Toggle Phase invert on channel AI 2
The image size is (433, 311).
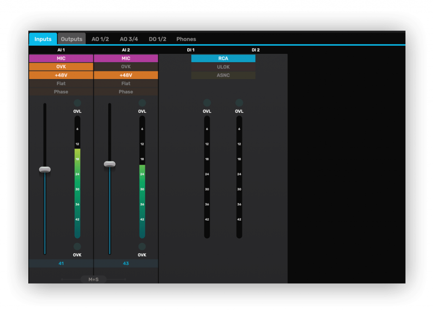coord(126,92)
